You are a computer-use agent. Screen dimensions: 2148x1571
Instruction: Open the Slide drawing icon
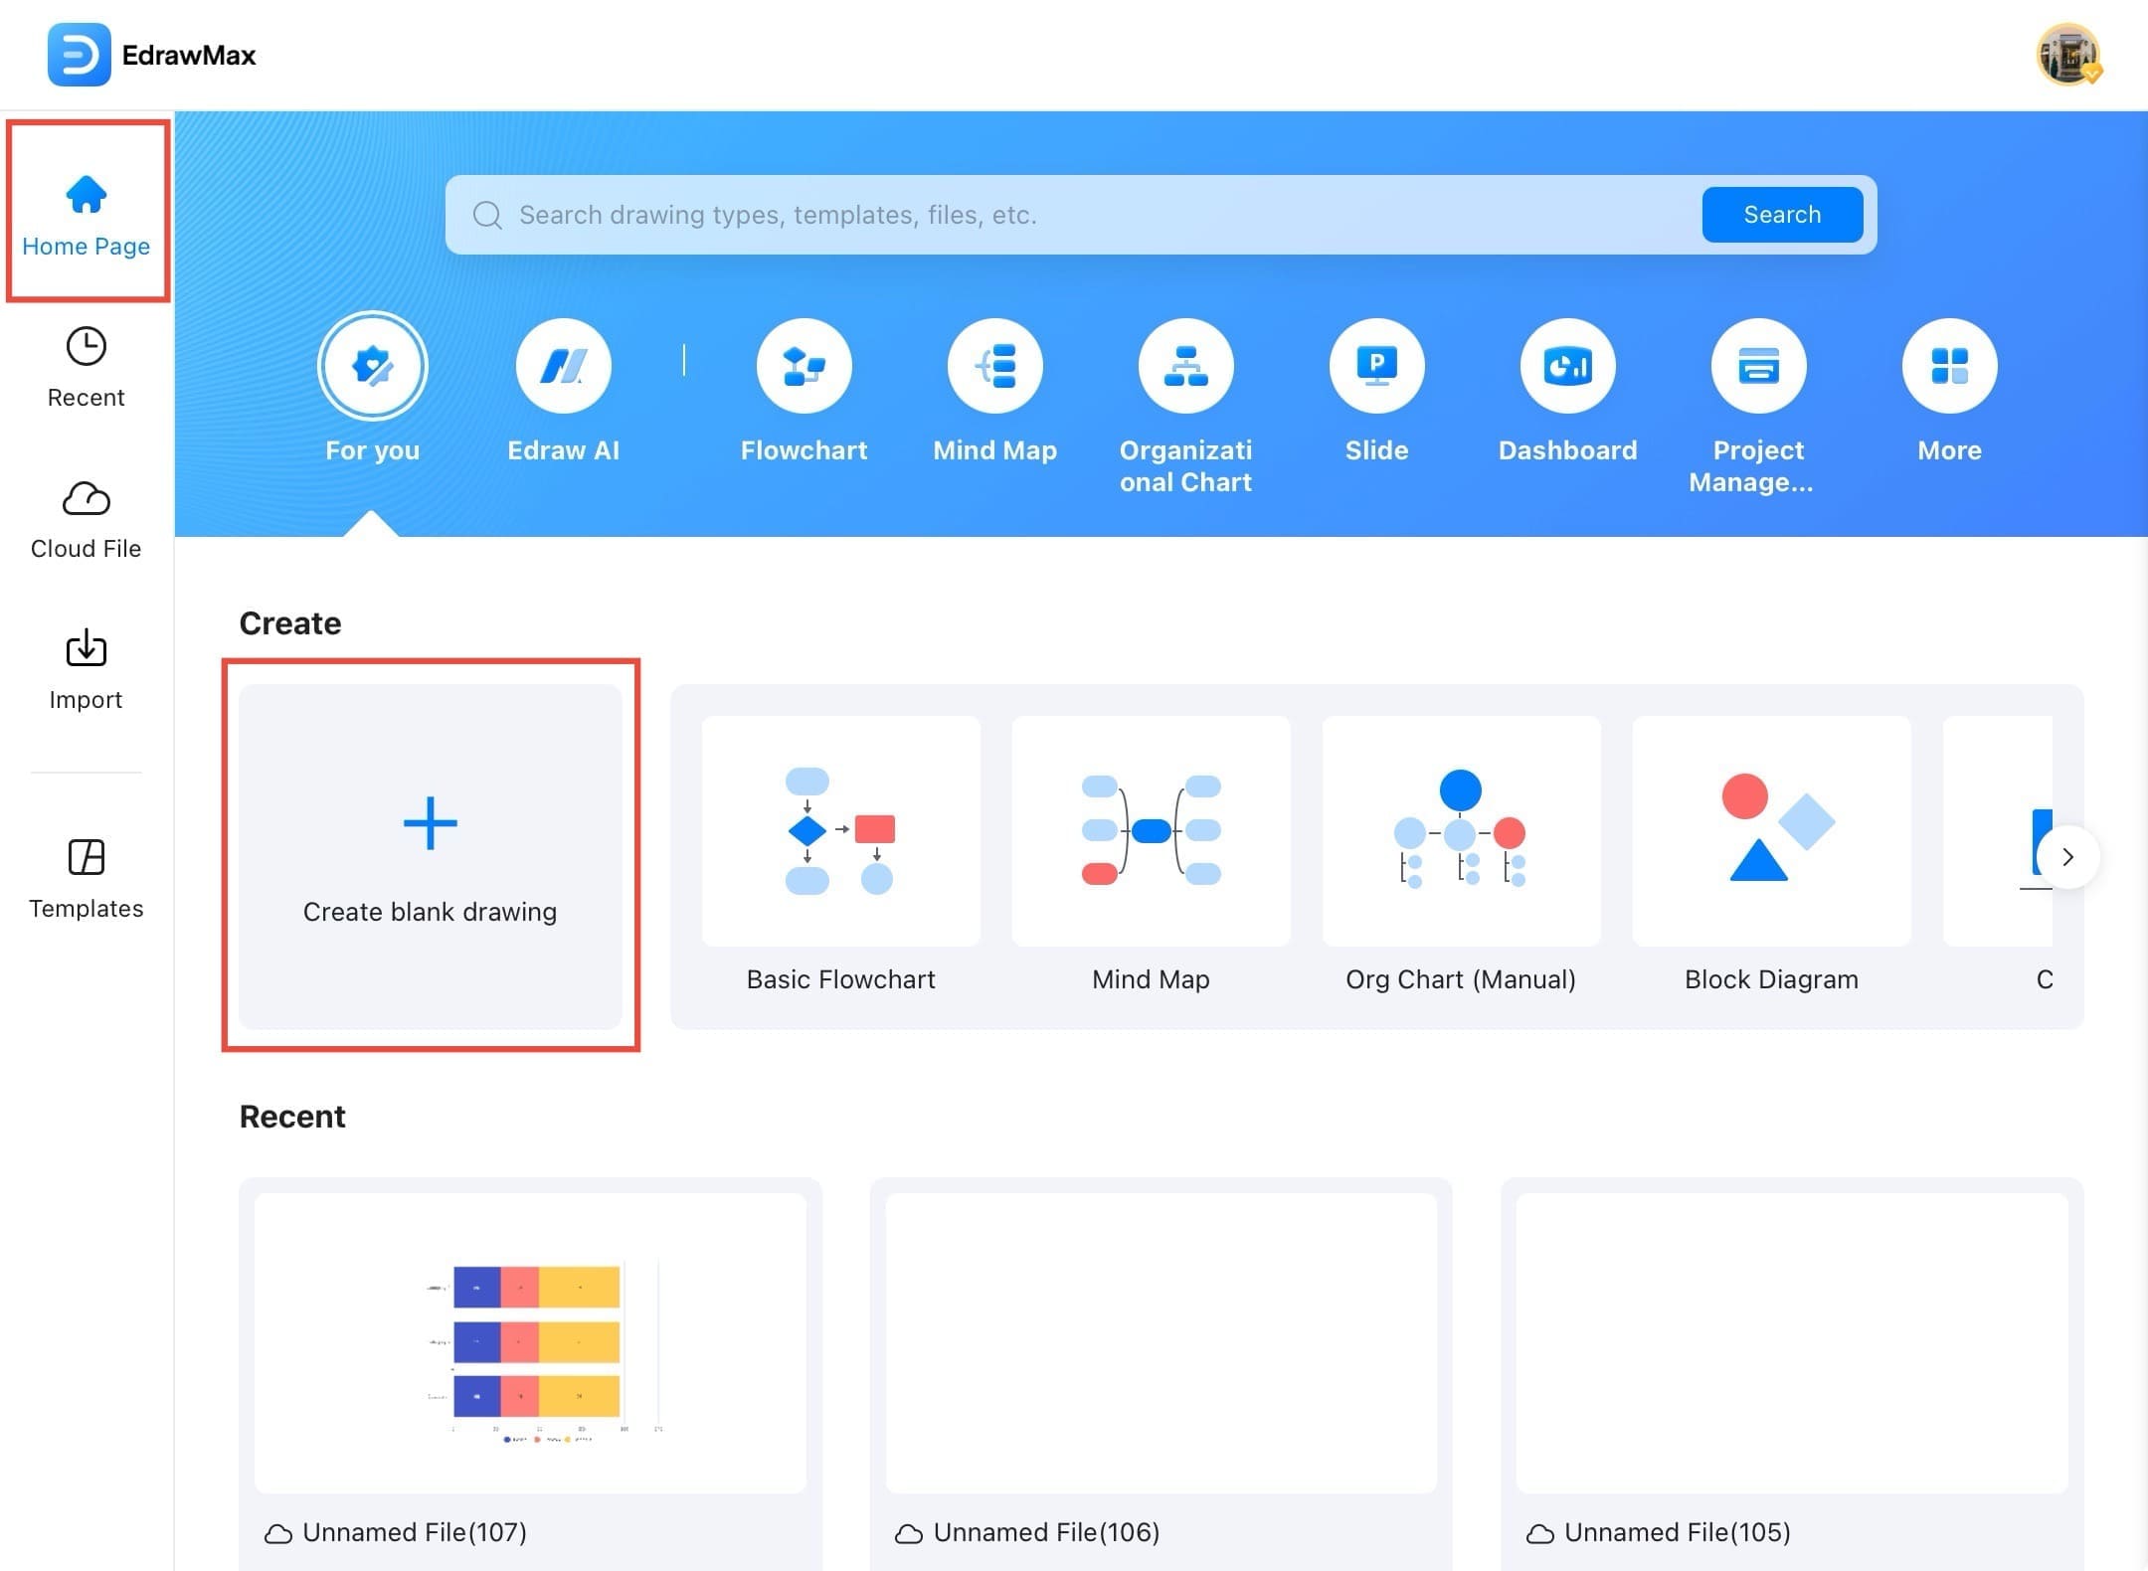1376,366
